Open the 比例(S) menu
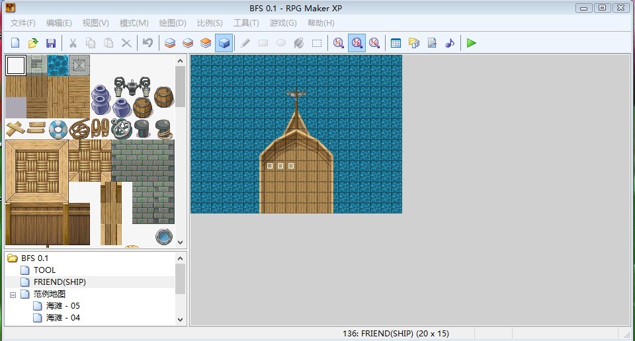The height and width of the screenshot is (341, 635). [210, 23]
